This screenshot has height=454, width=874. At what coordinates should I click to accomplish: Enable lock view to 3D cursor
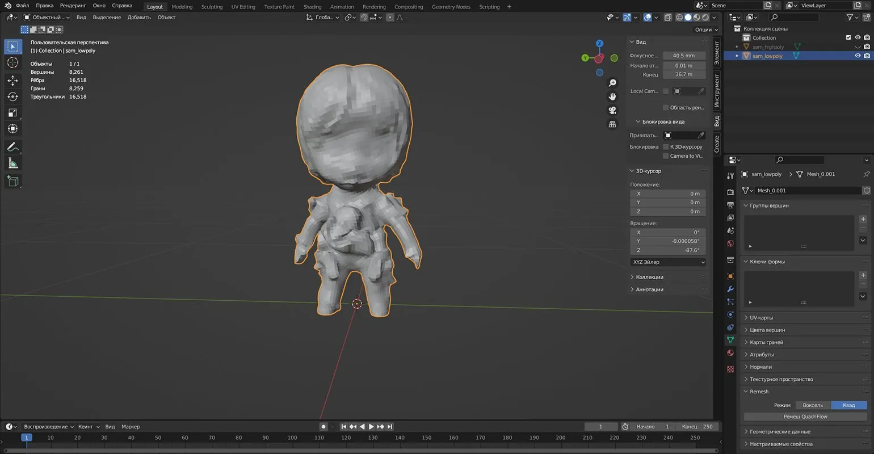pos(666,146)
